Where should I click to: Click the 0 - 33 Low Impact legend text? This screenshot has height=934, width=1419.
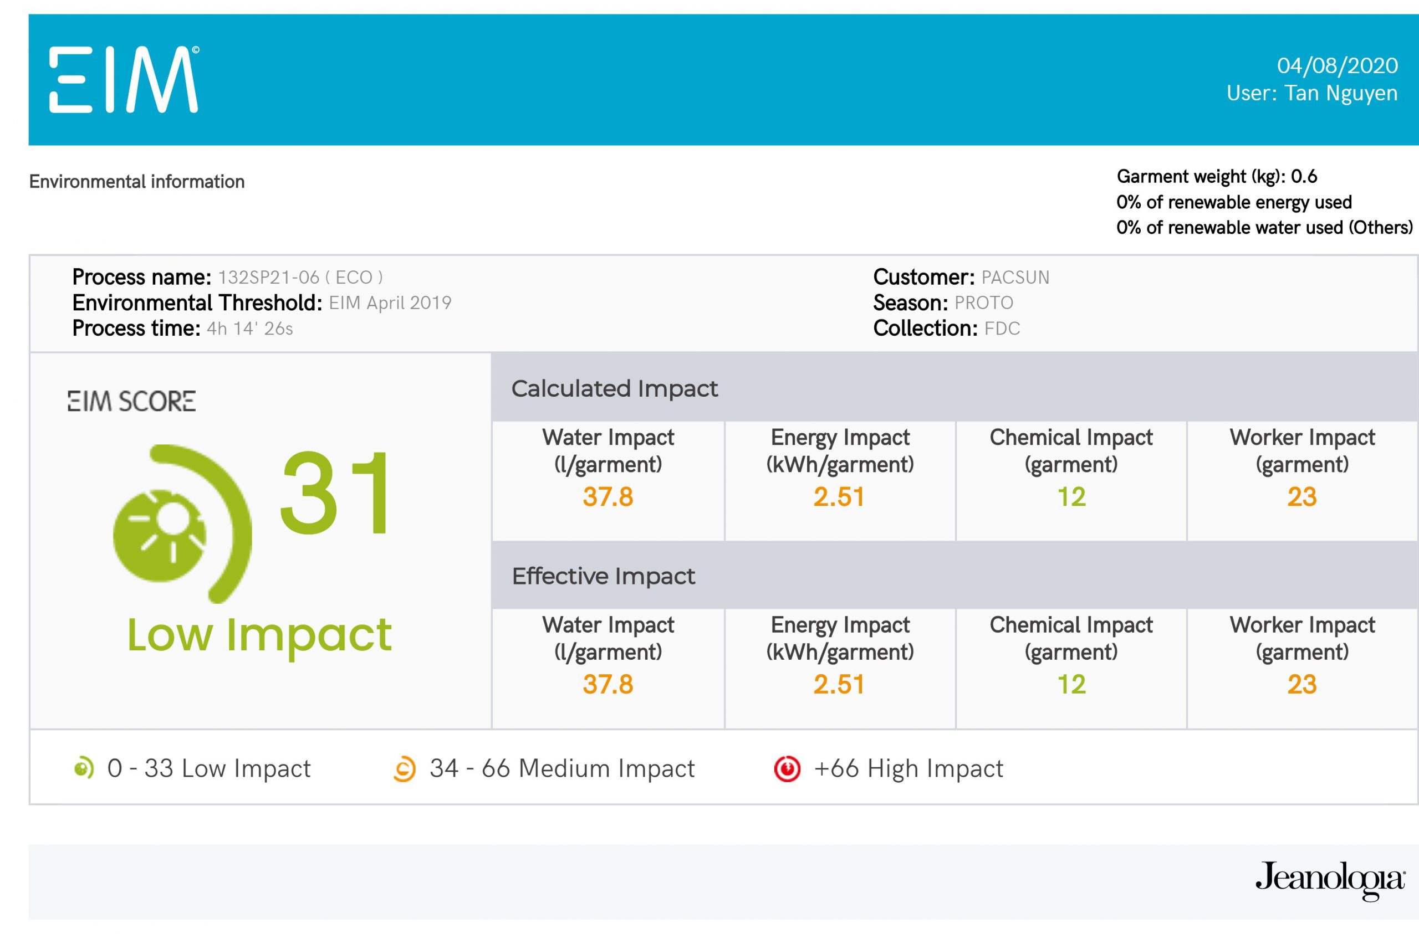208,769
